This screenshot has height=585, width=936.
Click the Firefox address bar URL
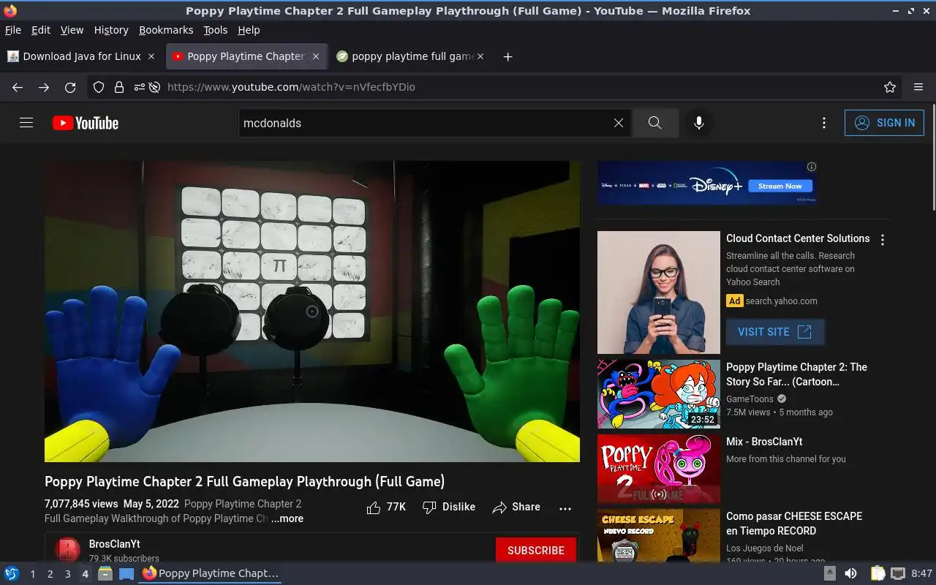point(291,87)
